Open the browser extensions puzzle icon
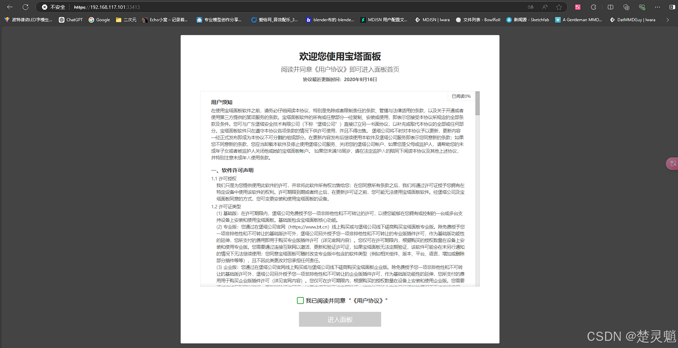 594,7
